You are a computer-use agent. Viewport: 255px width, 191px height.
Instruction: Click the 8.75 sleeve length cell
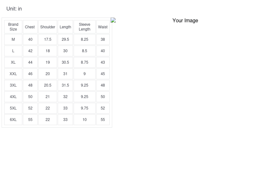click(x=84, y=62)
